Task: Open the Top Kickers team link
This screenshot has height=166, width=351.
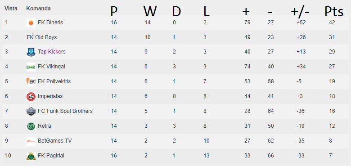Action: pyautogui.click(x=52, y=52)
